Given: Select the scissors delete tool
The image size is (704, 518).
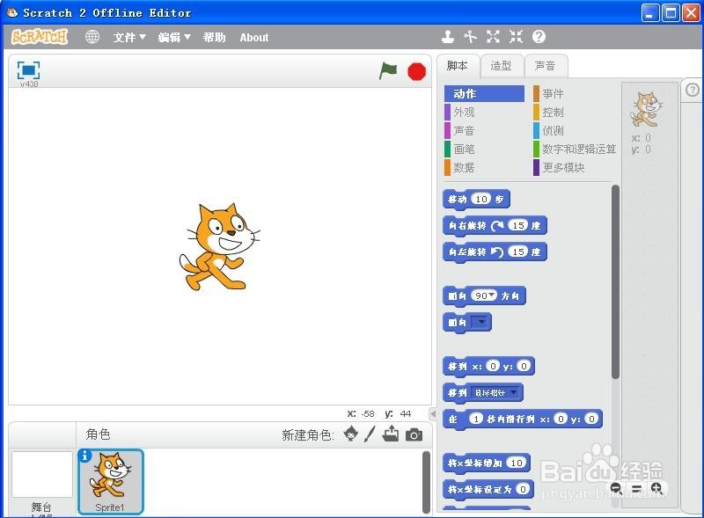Looking at the screenshot, I should point(470,37).
